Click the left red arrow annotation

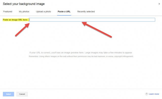coord(22,30)
